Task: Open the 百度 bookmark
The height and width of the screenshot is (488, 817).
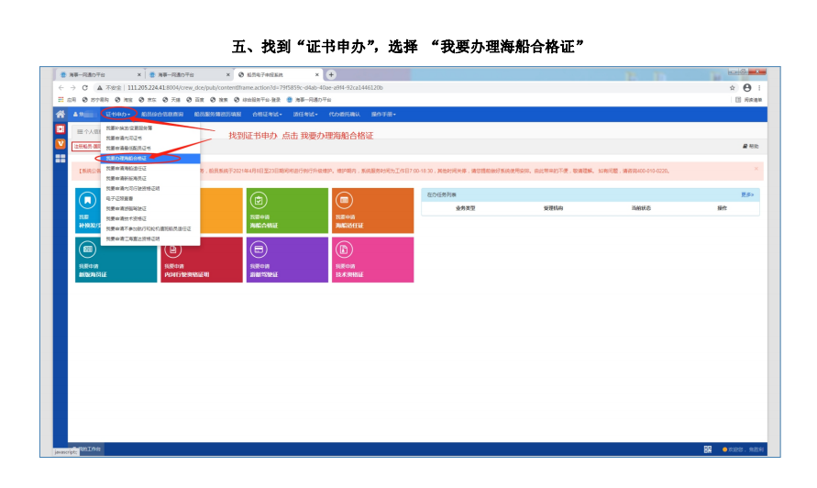Action: click(x=196, y=100)
